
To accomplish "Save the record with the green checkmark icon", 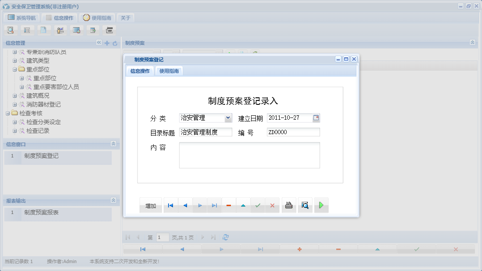I will (258, 205).
